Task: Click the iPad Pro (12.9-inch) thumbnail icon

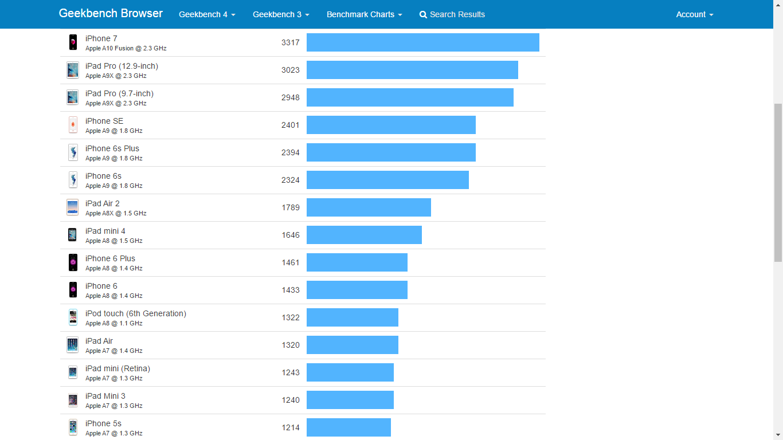Action: [73, 70]
